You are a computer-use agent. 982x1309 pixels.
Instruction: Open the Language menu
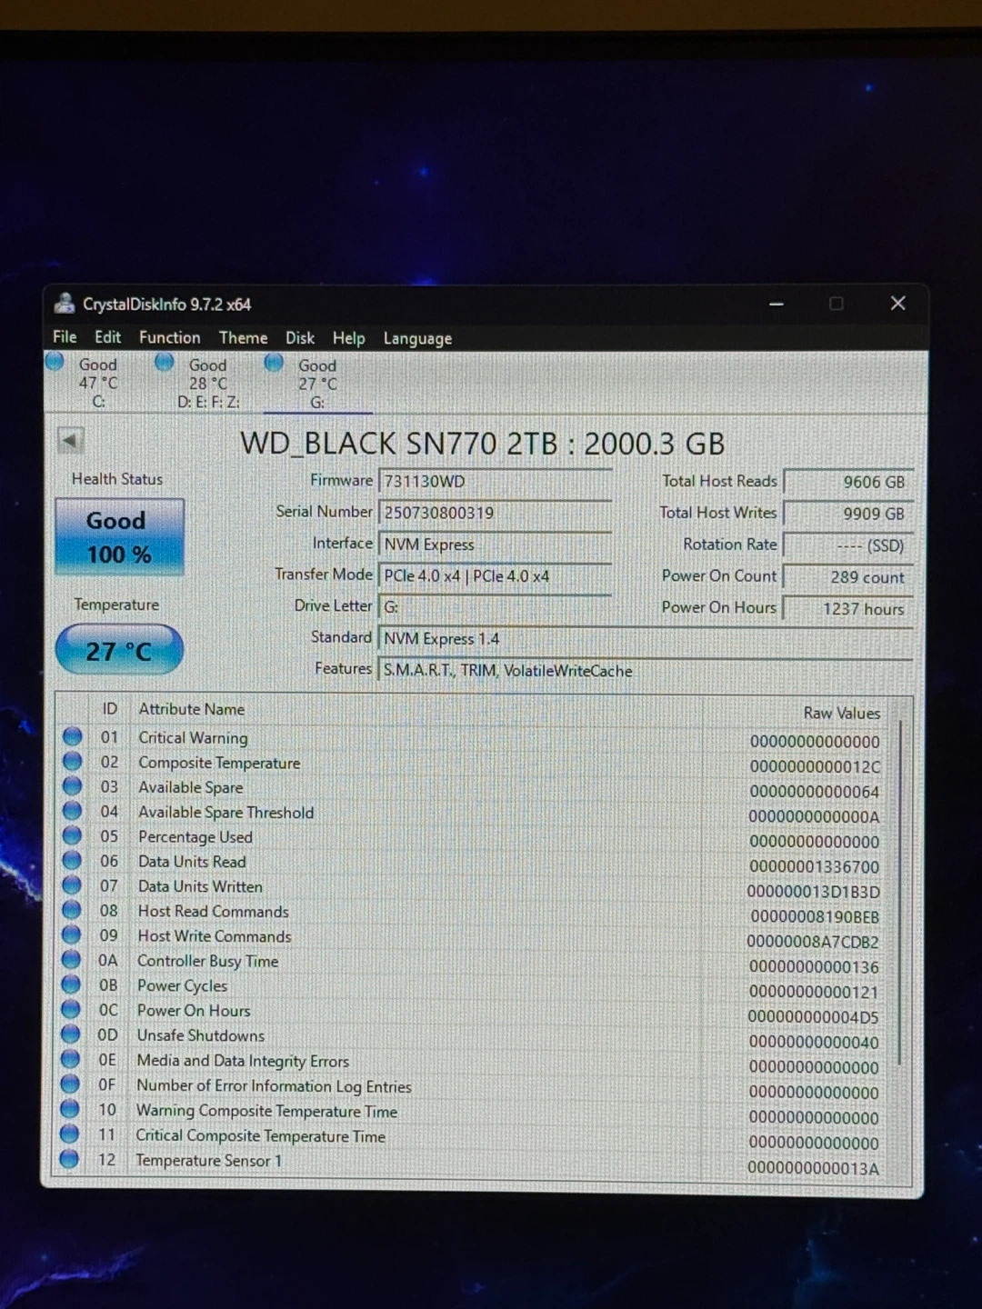tap(417, 338)
